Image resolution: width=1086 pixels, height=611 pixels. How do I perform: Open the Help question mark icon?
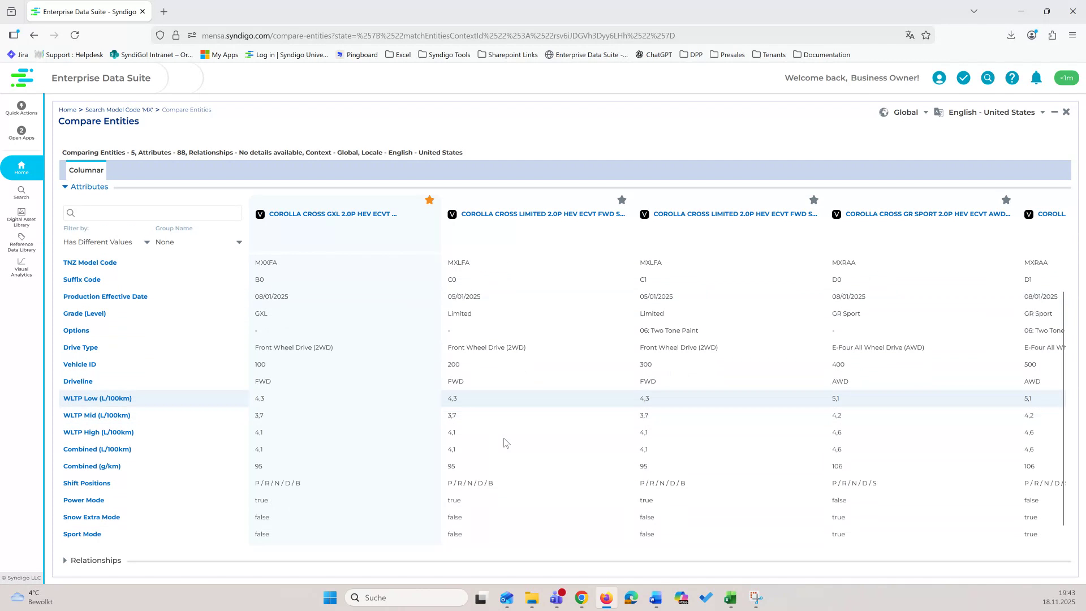(x=1011, y=78)
